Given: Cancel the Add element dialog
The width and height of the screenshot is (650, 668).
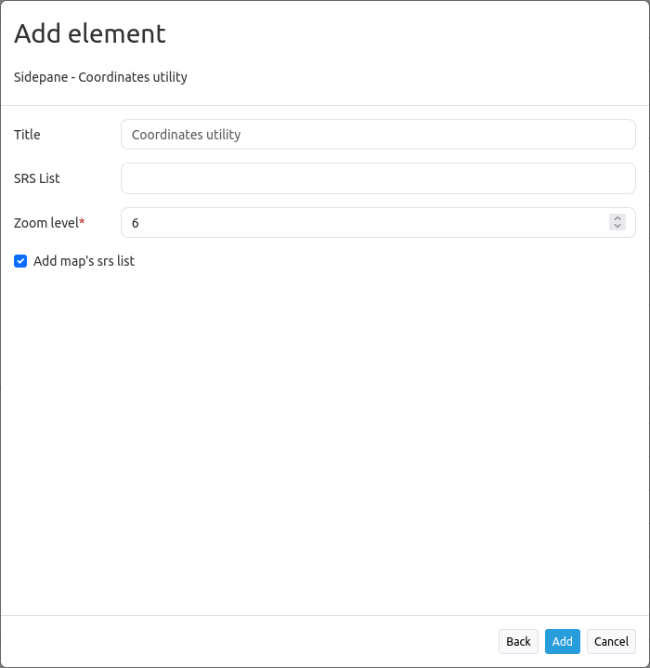Looking at the screenshot, I should pyautogui.click(x=611, y=641).
